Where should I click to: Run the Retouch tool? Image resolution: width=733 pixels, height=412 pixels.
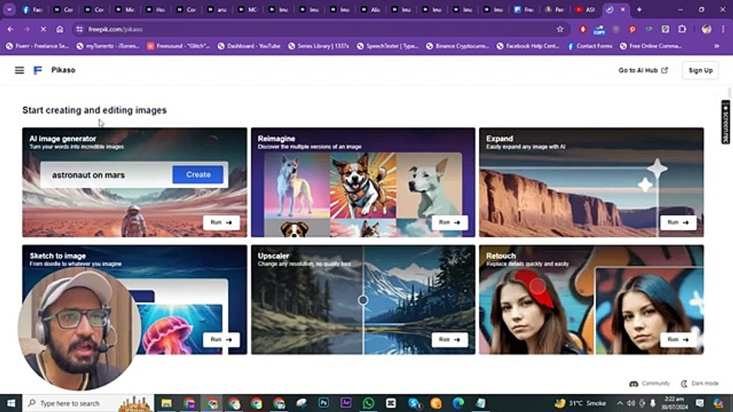point(678,339)
